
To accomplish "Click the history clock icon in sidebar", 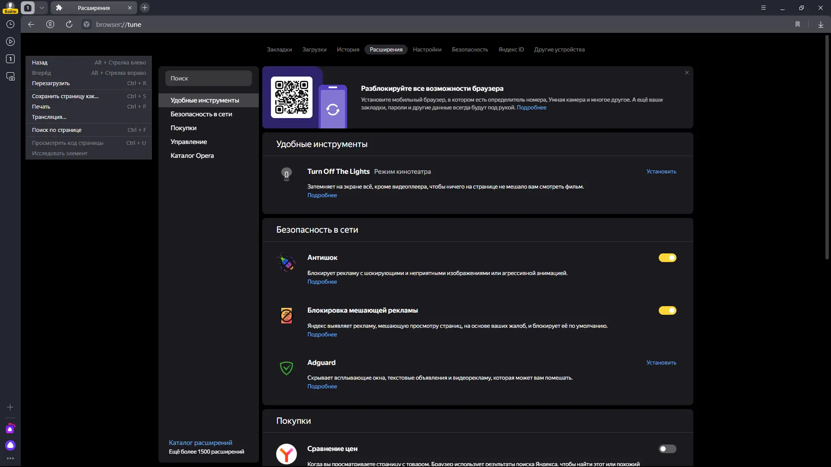I will tap(10, 25).
